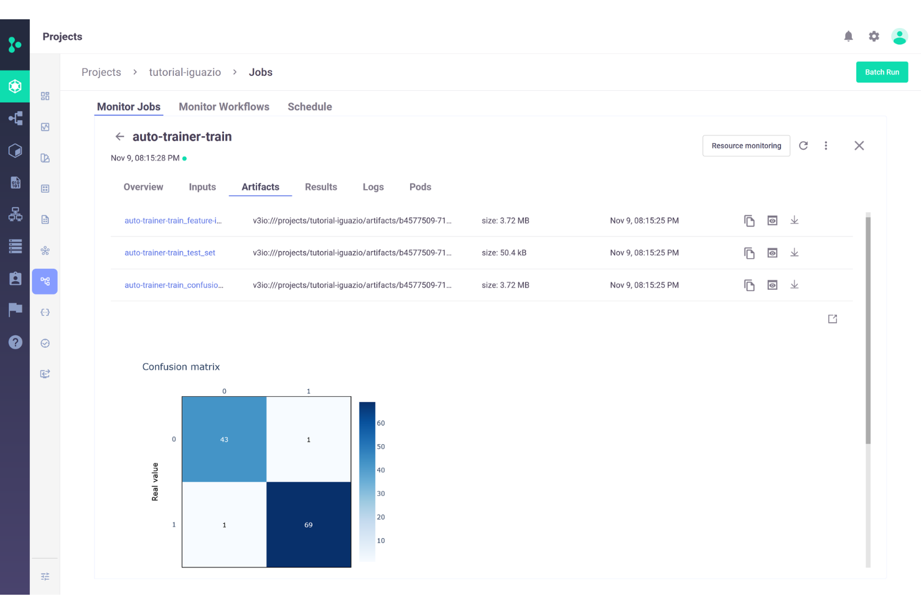921x614 pixels.
Task: Select the highlighted workflows icon in sidebar
Action: 44,281
